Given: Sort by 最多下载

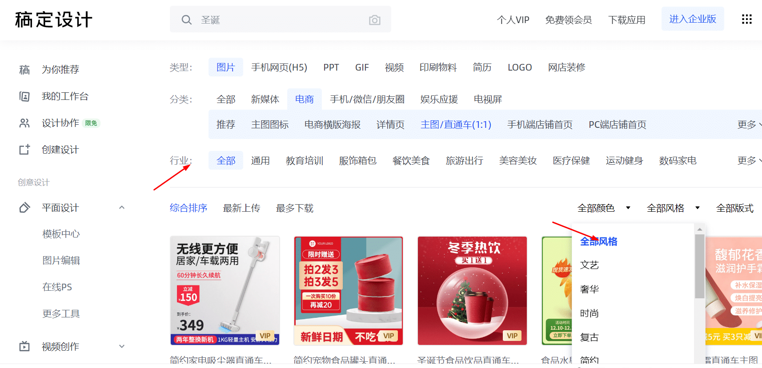Looking at the screenshot, I should click(x=295, y=208).
